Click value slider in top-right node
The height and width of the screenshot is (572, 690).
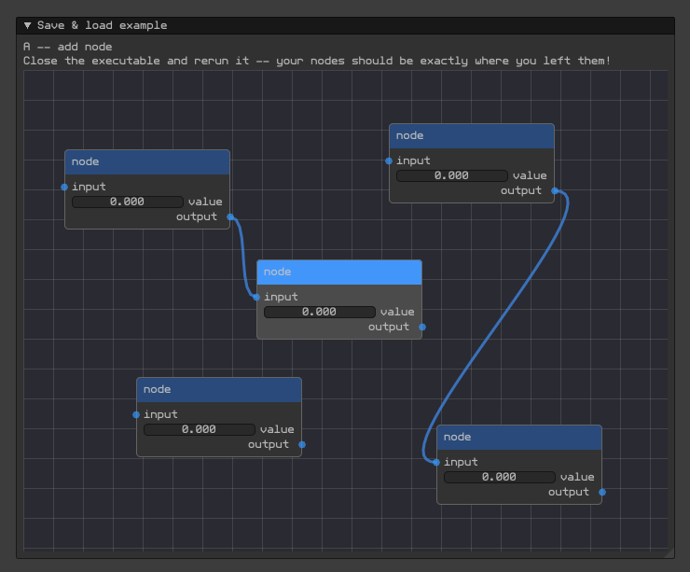452,175
